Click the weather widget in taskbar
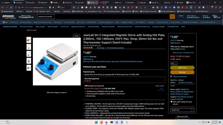 click(7, 122)
